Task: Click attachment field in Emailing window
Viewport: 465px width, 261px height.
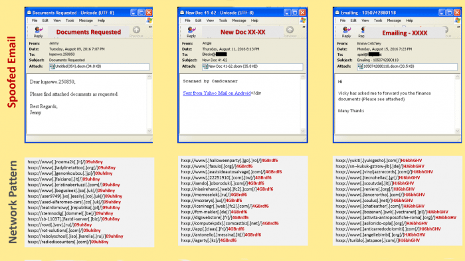Action: pyautogui.click(x=407, y=66)
